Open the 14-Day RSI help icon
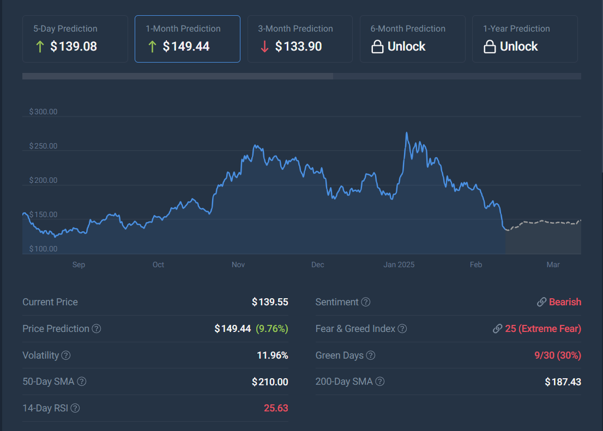This screenshot has height=431, width=603. [75, 408]
